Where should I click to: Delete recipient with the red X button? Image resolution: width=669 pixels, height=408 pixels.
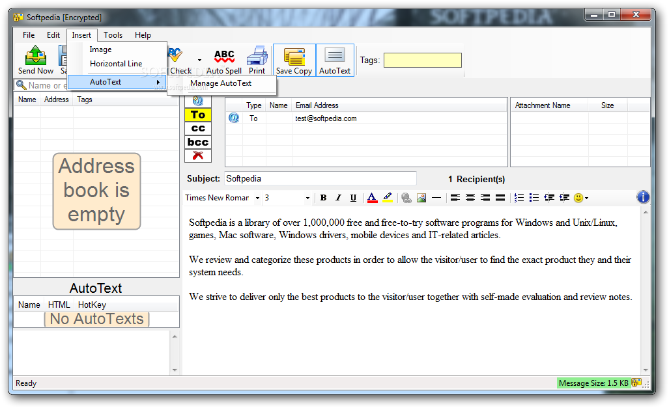(198, 156)
